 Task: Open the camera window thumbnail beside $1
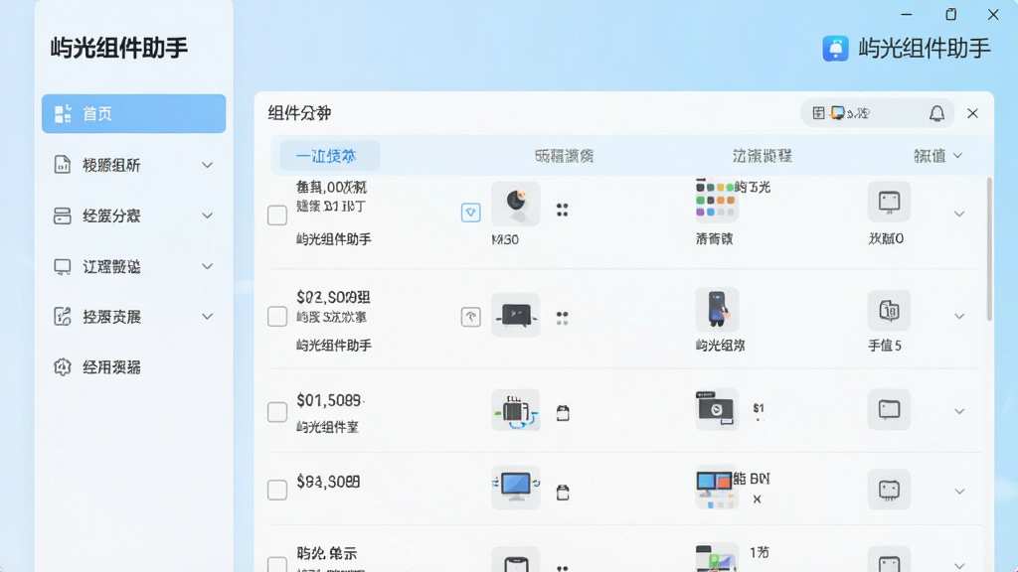pyautogui.click(x=717, y=408)
